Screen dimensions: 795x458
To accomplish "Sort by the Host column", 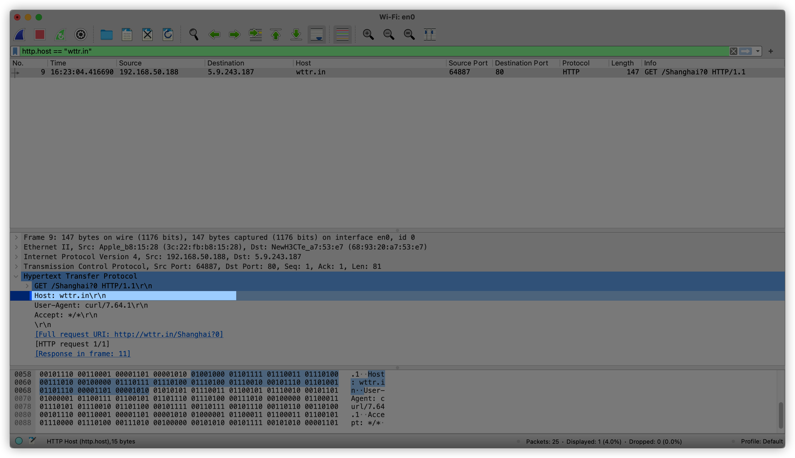I will [x=370, y=63].
